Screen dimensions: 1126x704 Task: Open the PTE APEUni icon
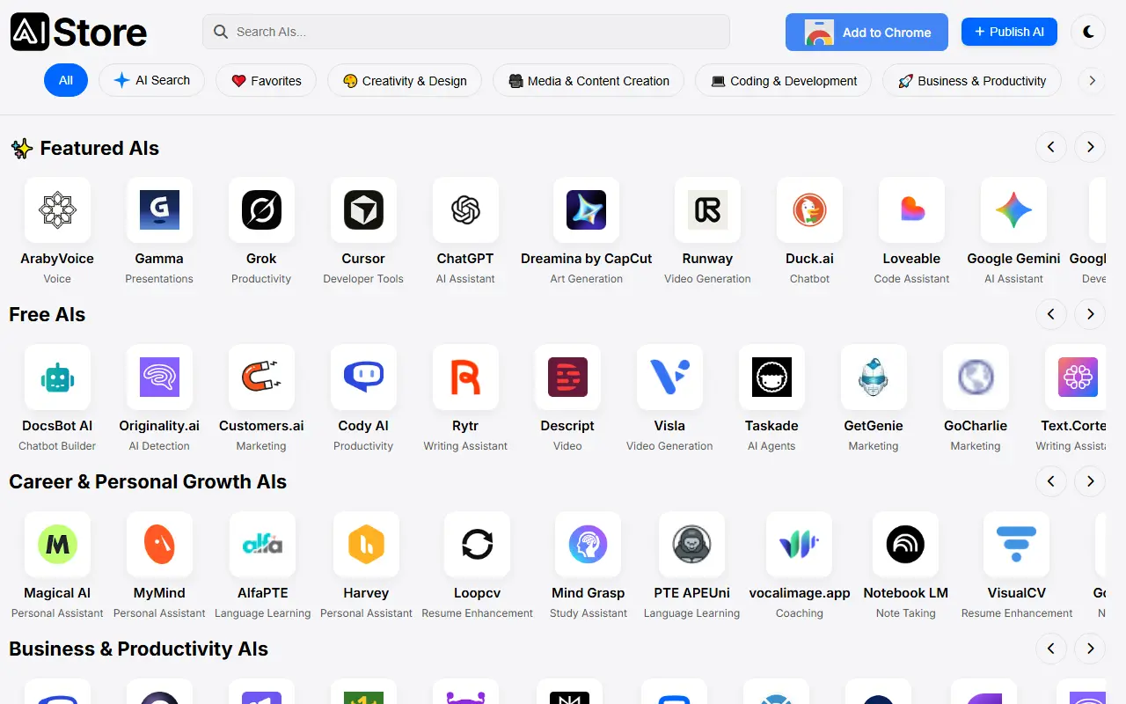(691, 545)
